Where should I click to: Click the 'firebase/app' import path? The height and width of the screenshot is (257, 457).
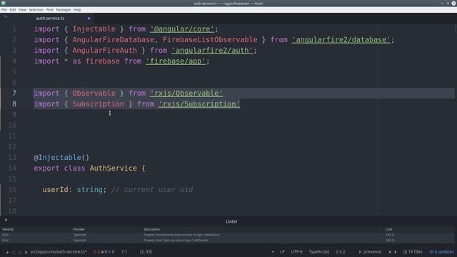tap(176, 61)
